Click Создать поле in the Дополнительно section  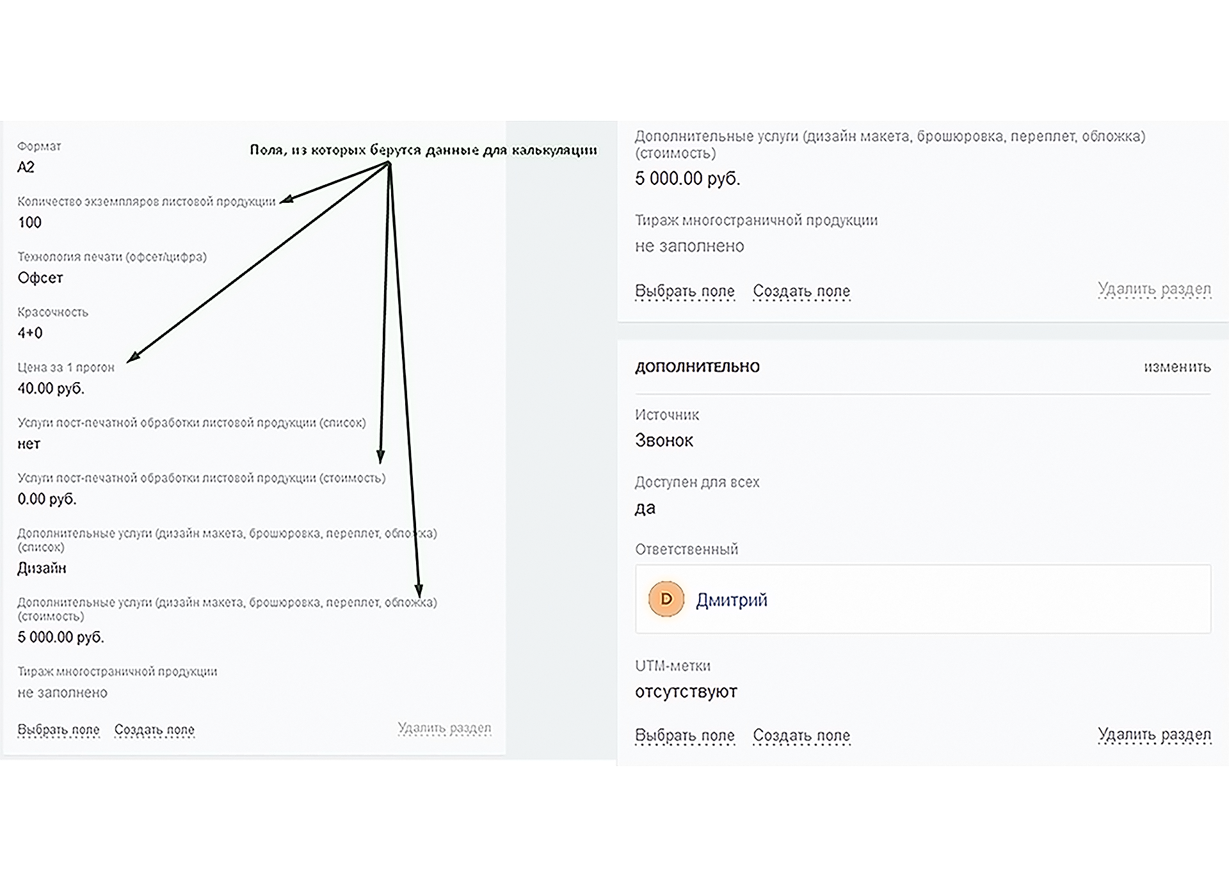point(801,736)
